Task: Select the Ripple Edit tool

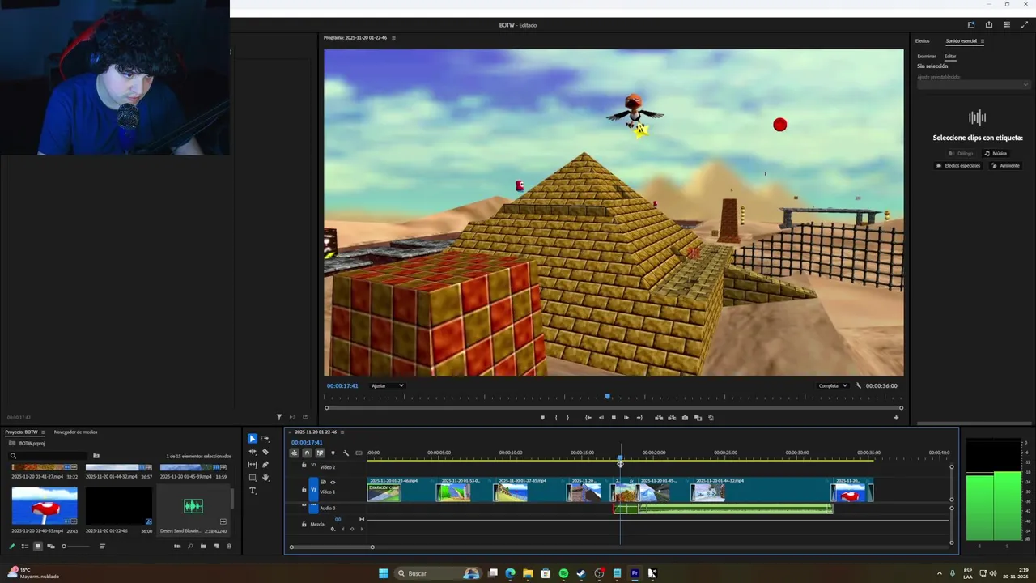Action: (253, 452)
